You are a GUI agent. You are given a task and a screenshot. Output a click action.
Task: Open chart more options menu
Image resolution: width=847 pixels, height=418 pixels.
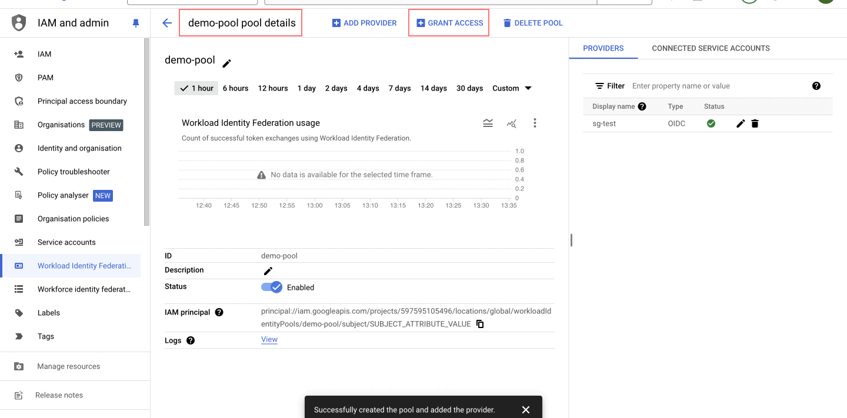[535, 123]
